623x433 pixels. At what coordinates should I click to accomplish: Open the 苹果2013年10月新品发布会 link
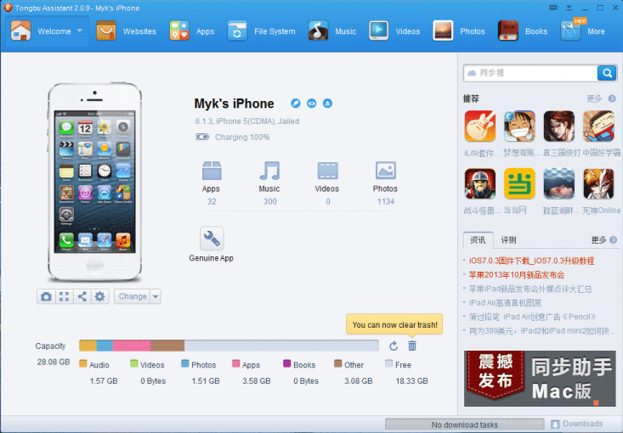[517, 274]
